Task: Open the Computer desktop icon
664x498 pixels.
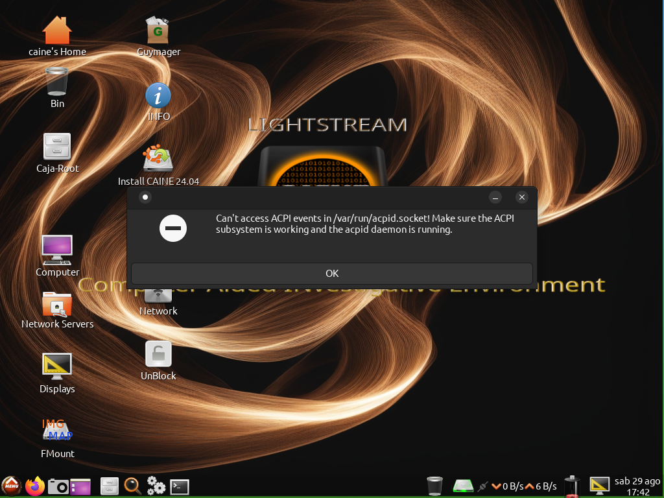Action: (x=57, y=256)
